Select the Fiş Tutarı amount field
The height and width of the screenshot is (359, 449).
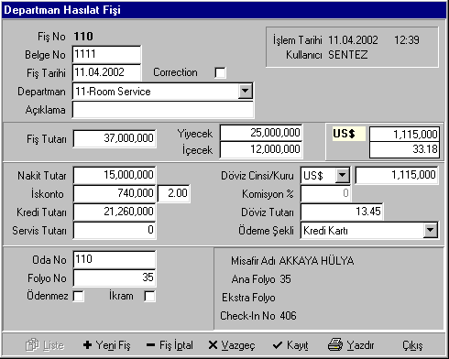115,138
